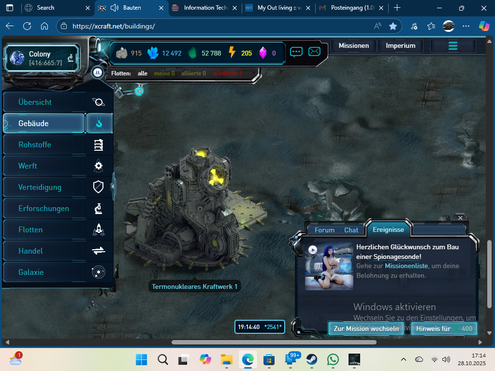Switch to the Chat tab
The height and width of the screenshot is (371, 495).
351,230
